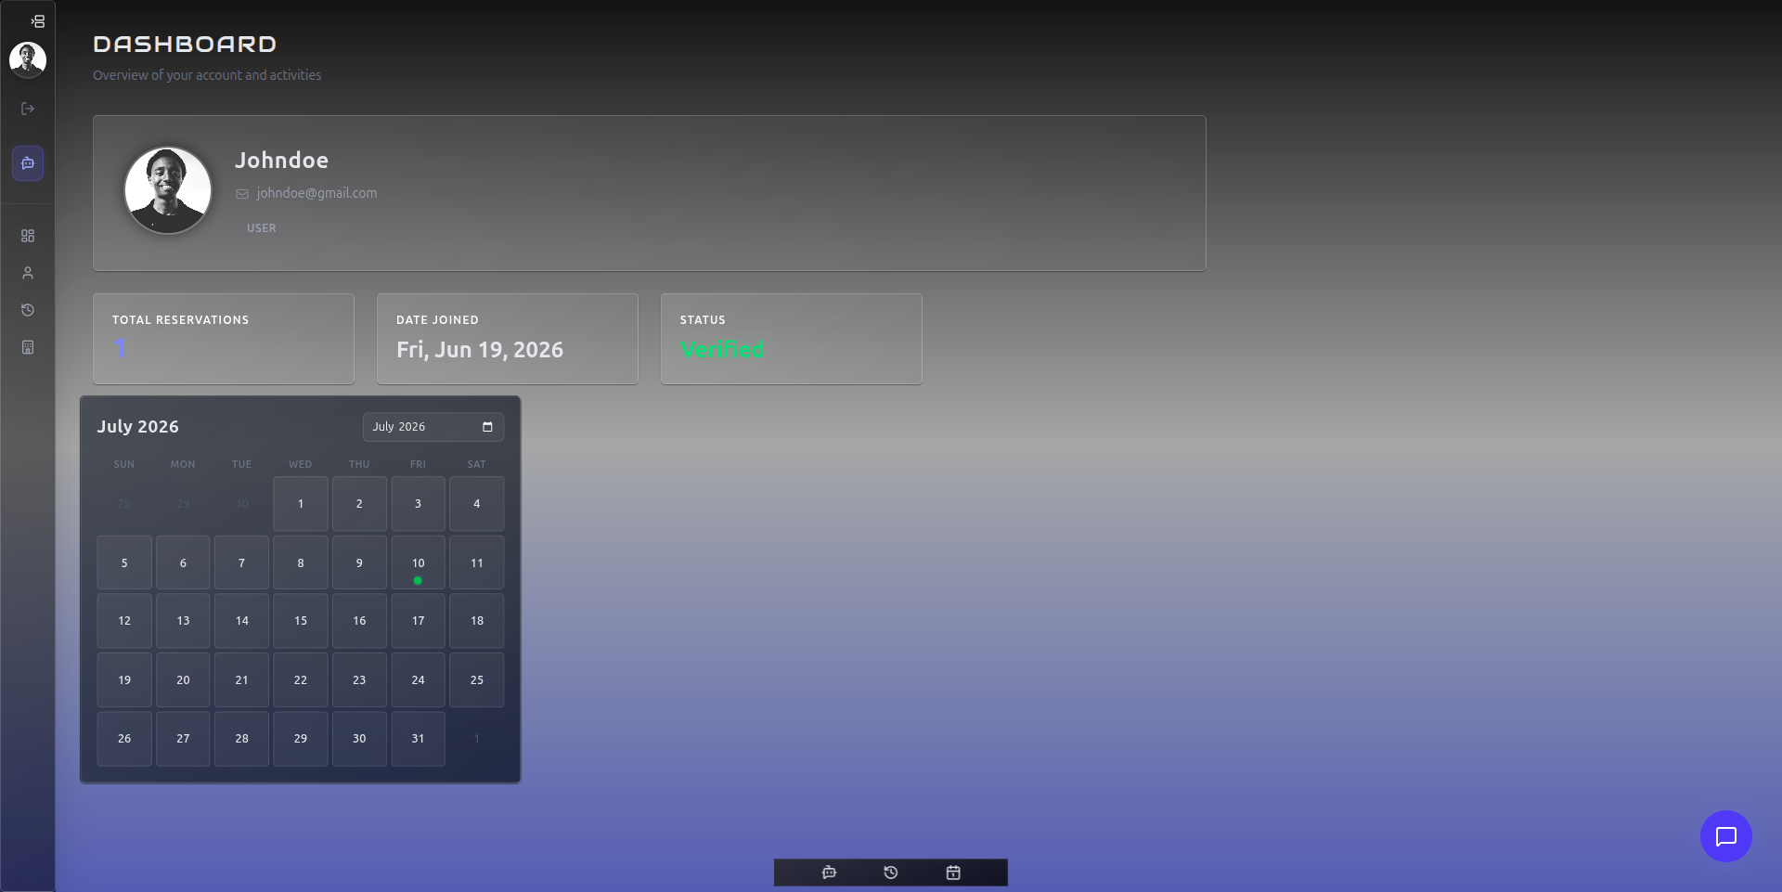Select July 10 with the green dot
This screenshot has height=892, width=1782.
[x=418, y=562]
